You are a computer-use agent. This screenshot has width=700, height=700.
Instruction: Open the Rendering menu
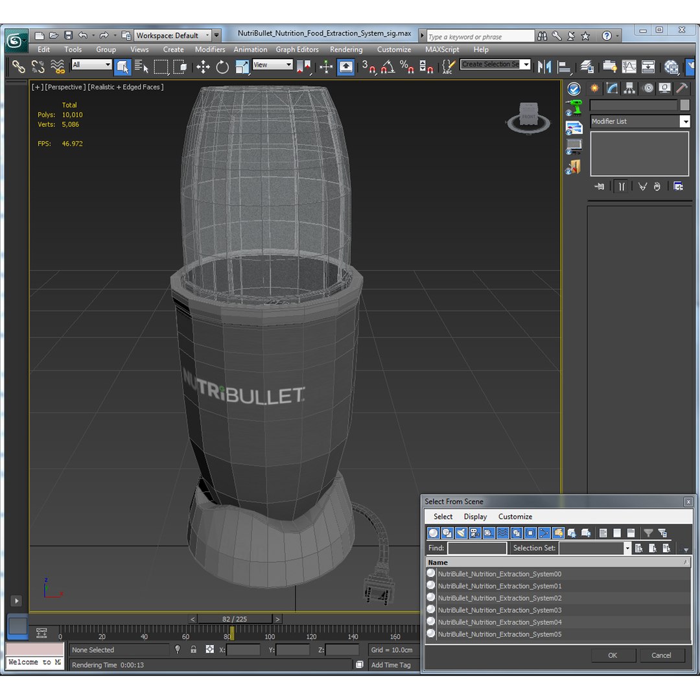[346, 49]
